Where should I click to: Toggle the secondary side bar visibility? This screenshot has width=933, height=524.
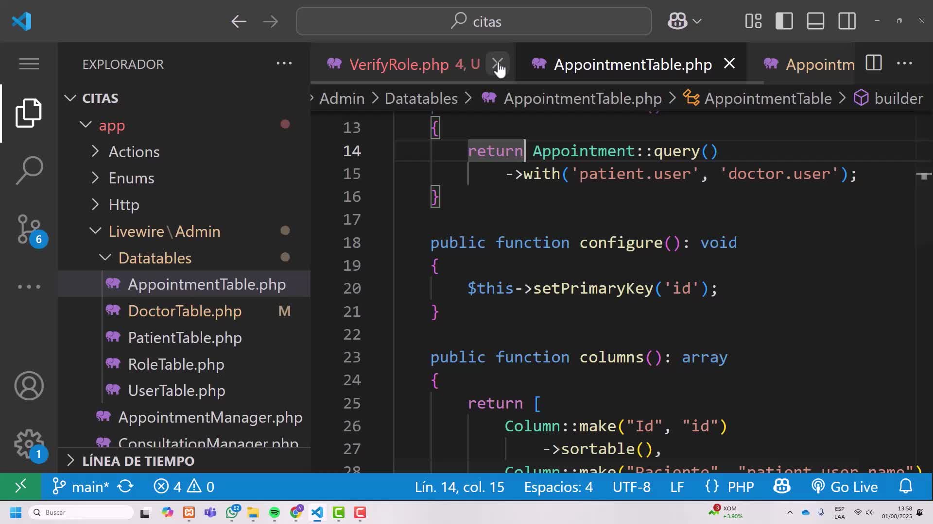pyautogui.click(x=847, y=21)
